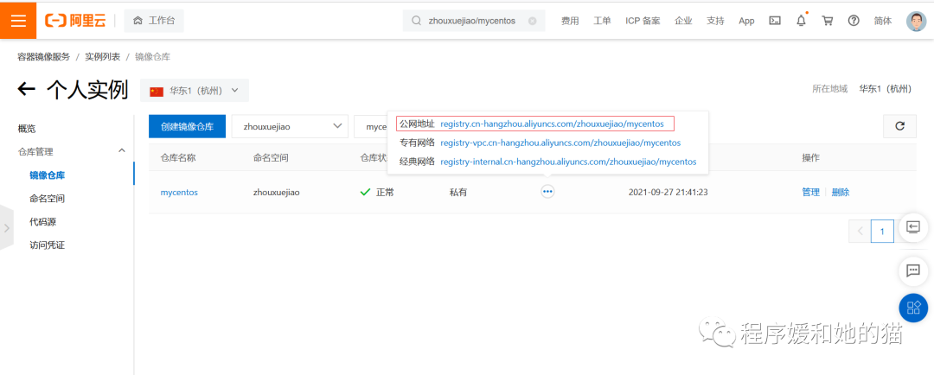Select 命名空间 in the sidebar
Viewport: 934px width, 375px height.
pos(47,198)
